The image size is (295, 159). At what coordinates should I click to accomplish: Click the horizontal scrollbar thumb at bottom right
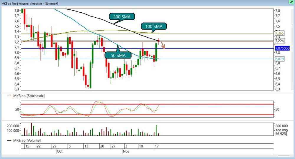[x=284, y=156]
